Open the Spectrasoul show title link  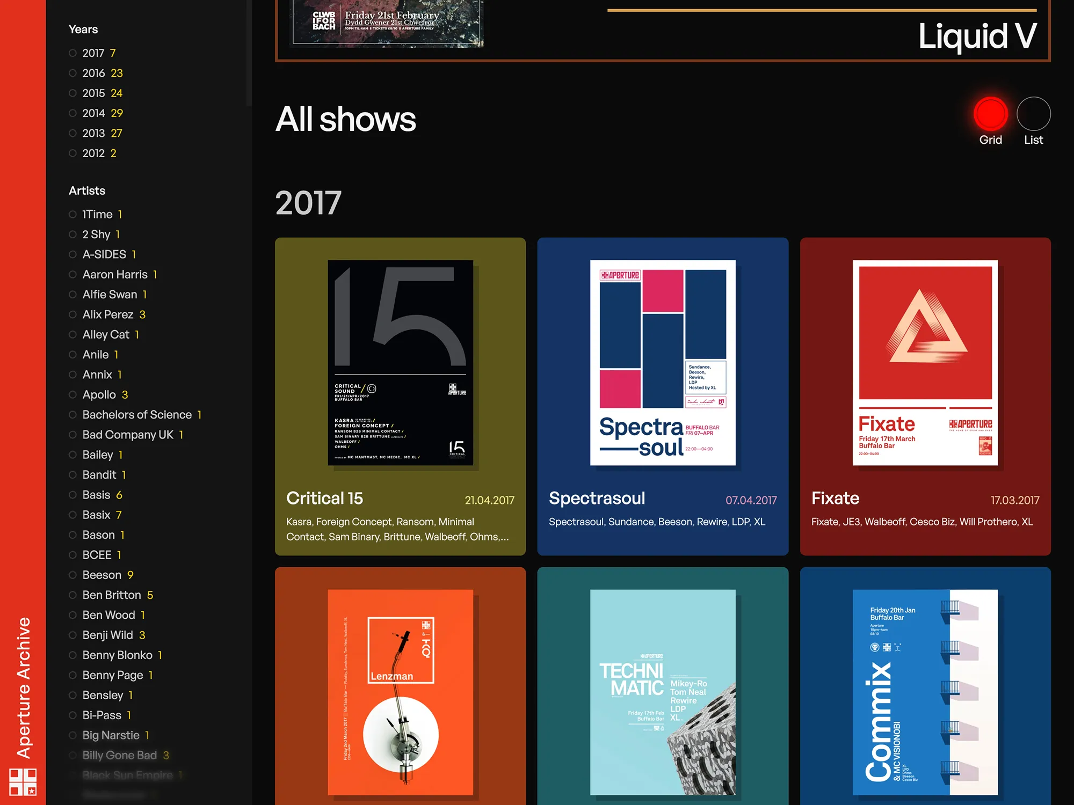coord(597,499)
